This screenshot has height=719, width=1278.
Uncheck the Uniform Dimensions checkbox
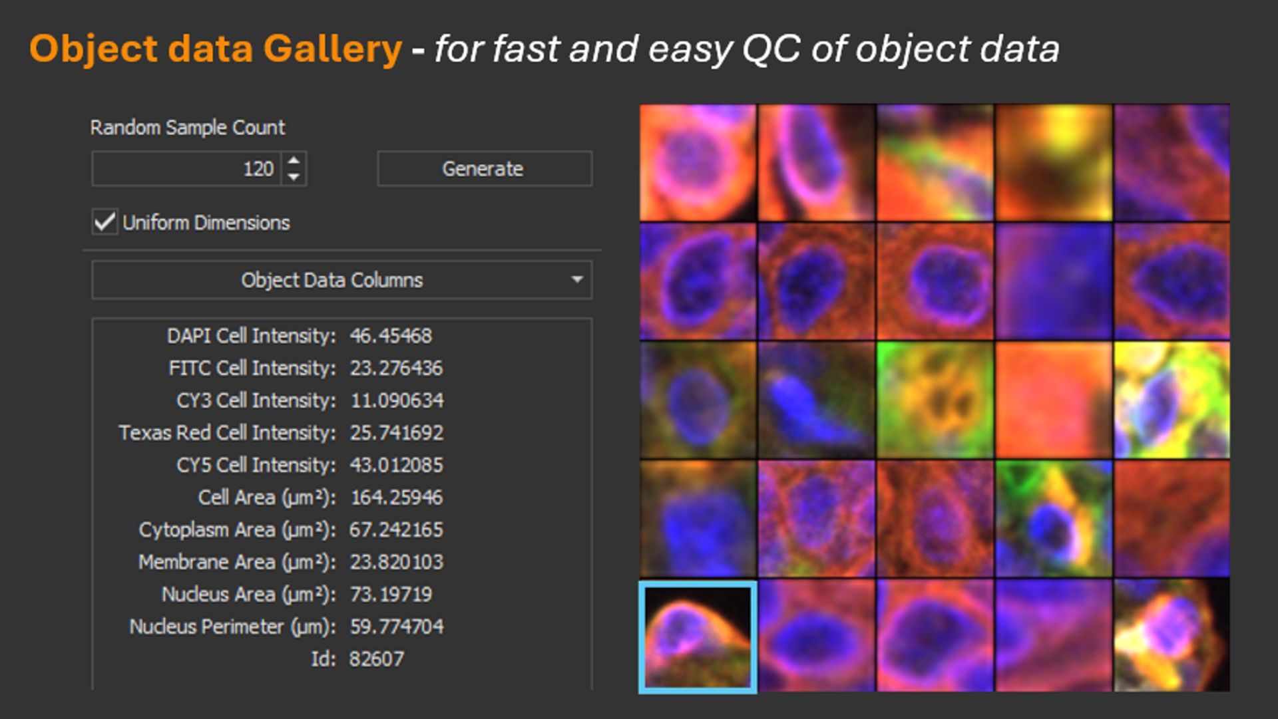(105, 221)
